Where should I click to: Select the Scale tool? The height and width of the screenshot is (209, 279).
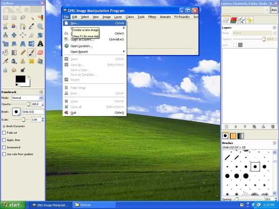pyautogui.click(x=5, y=44)
